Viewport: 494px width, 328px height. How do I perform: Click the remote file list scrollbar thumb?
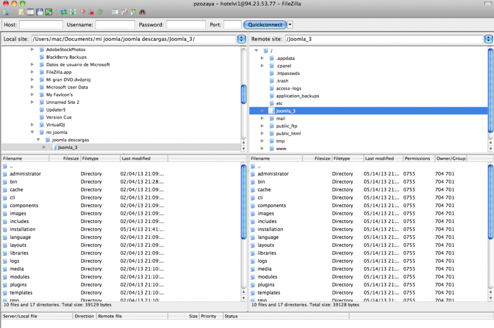491,202
